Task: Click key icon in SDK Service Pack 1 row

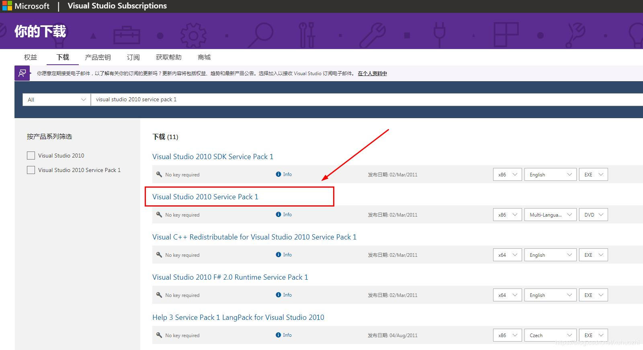Action: coord(159,174)
